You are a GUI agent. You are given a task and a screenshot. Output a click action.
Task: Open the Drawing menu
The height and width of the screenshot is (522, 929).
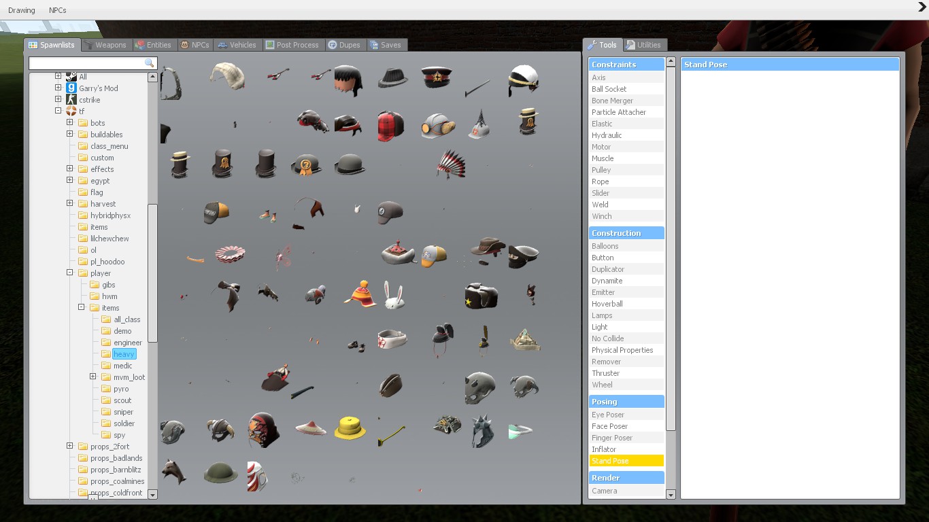[x=22, y=10]
